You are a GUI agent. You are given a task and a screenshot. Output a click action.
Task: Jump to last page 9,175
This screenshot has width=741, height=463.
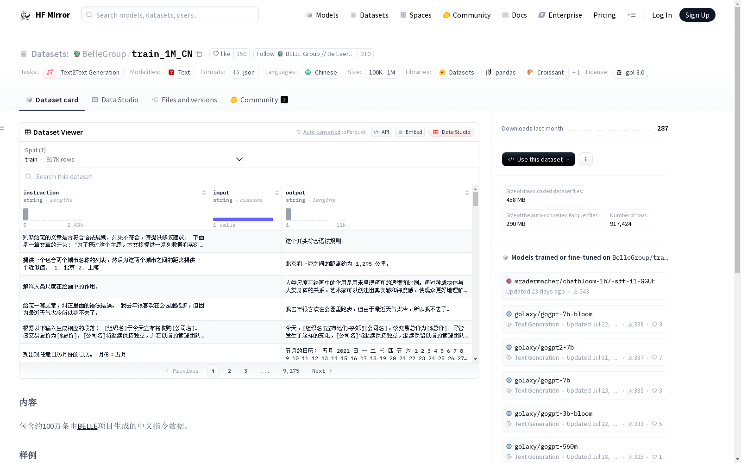[x=291, y=371]
